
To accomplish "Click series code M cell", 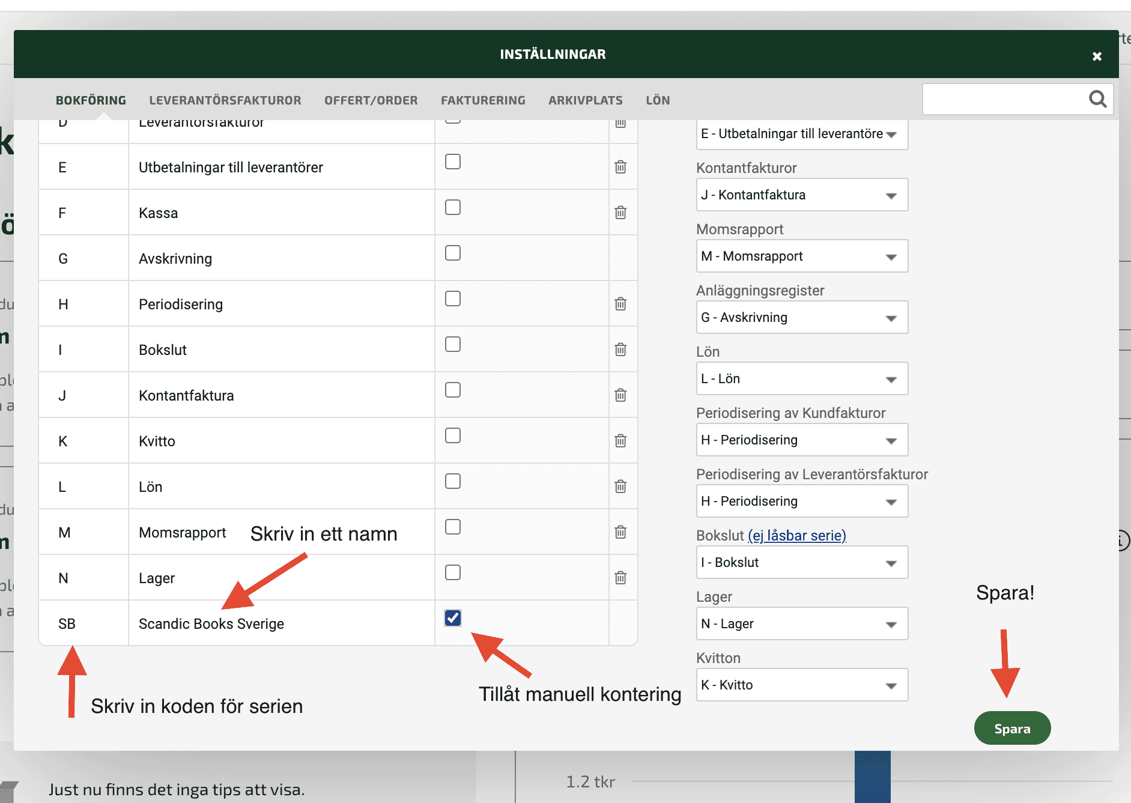I will click(x=83, y=532).
